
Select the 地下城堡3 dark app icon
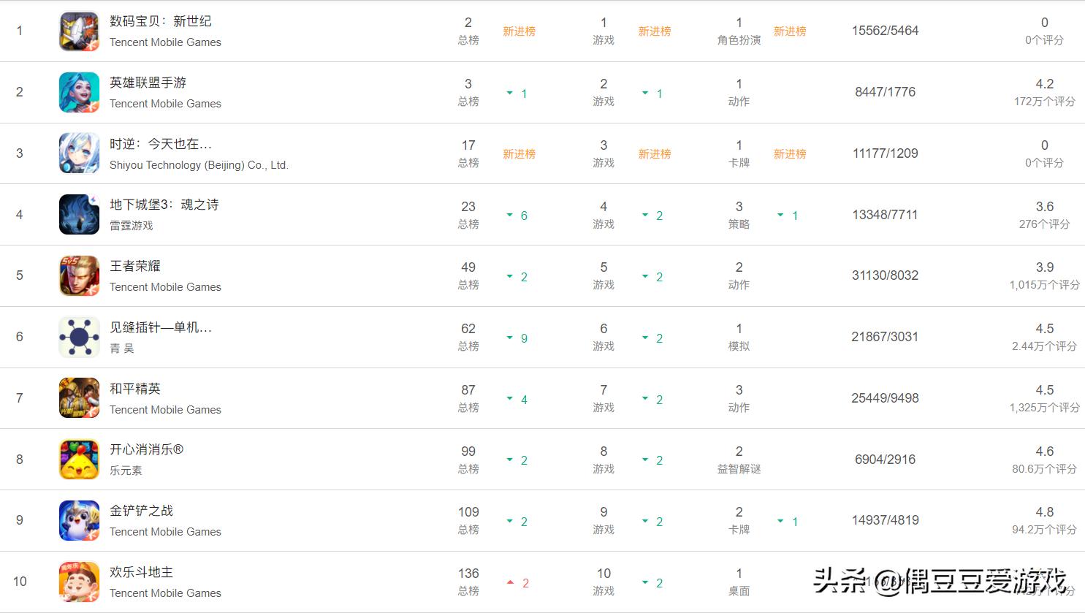click(79, 215)
